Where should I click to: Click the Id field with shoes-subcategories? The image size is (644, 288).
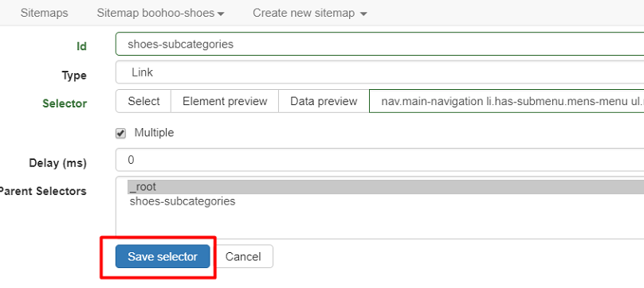[379, 44]
